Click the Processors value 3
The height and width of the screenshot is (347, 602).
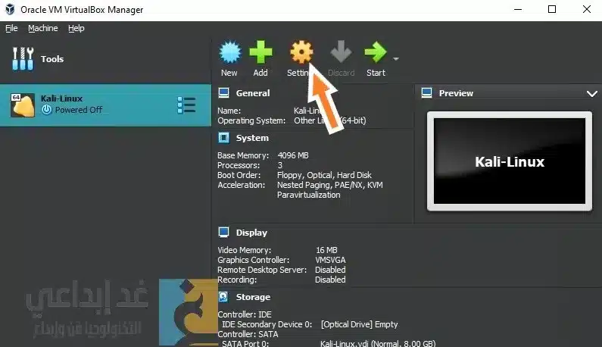coord(280,165)
